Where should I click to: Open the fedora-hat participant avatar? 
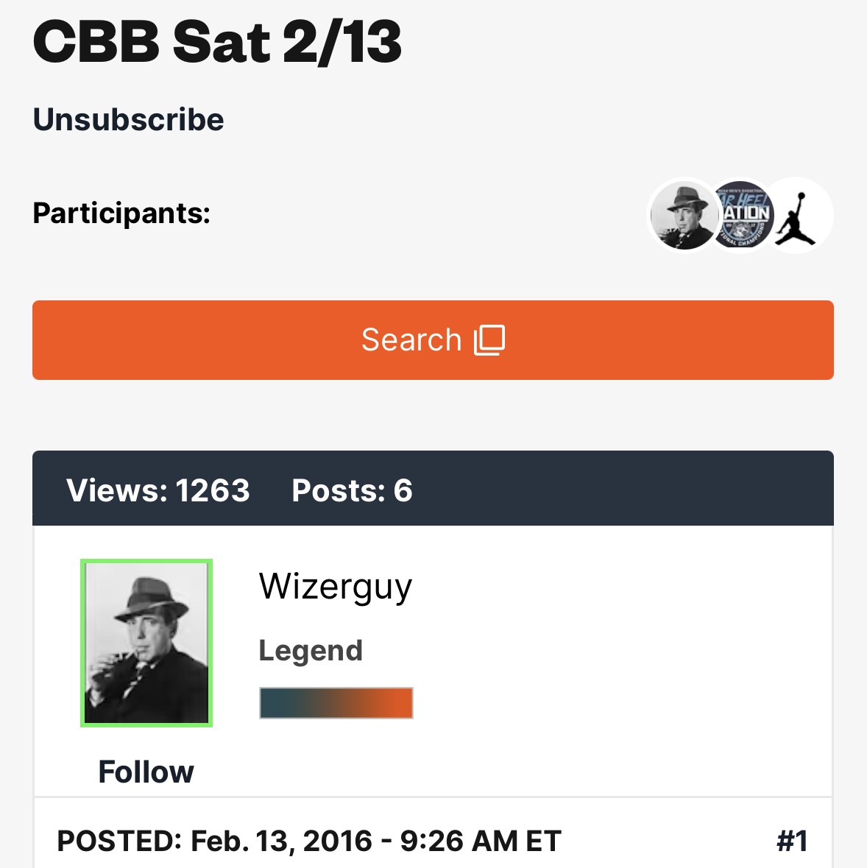tap(682, 215)
